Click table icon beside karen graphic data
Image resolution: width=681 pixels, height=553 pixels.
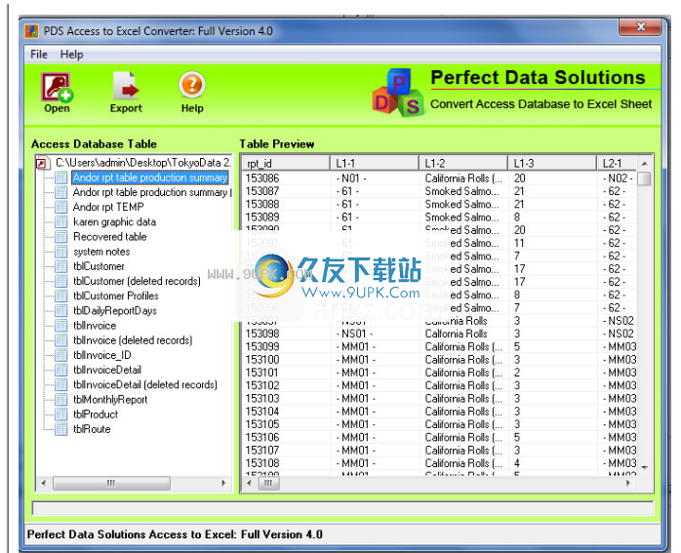(61, 221)
